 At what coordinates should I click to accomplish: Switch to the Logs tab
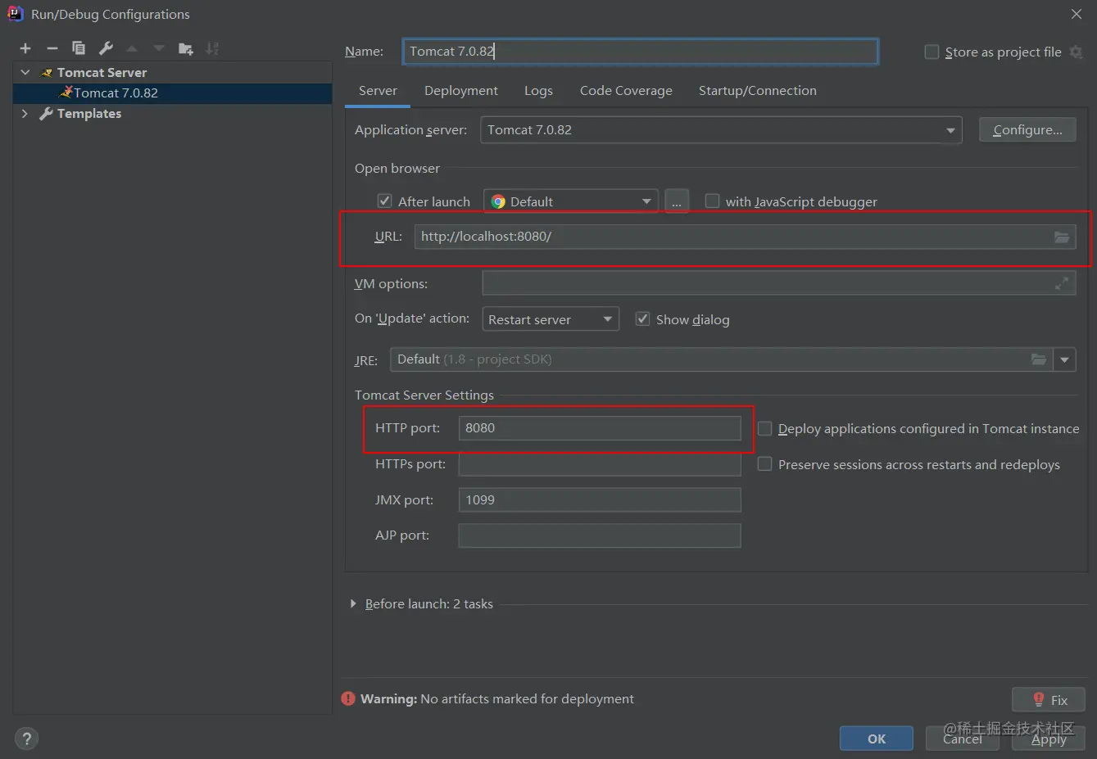538,91
